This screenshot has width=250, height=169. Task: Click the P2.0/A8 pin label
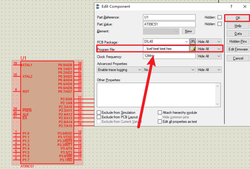point(66,99)
